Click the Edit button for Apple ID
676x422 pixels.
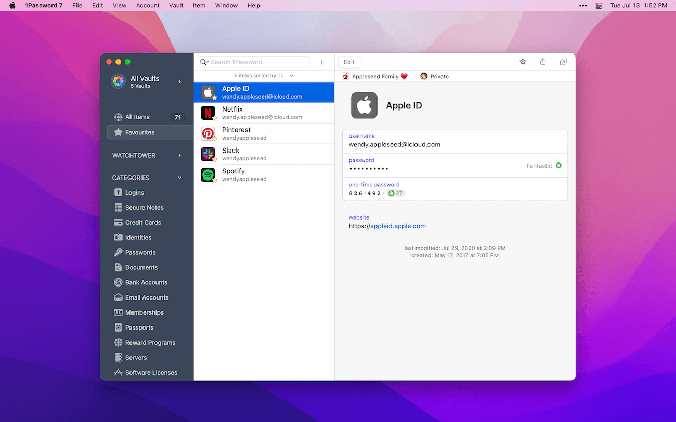pos(348,62)
